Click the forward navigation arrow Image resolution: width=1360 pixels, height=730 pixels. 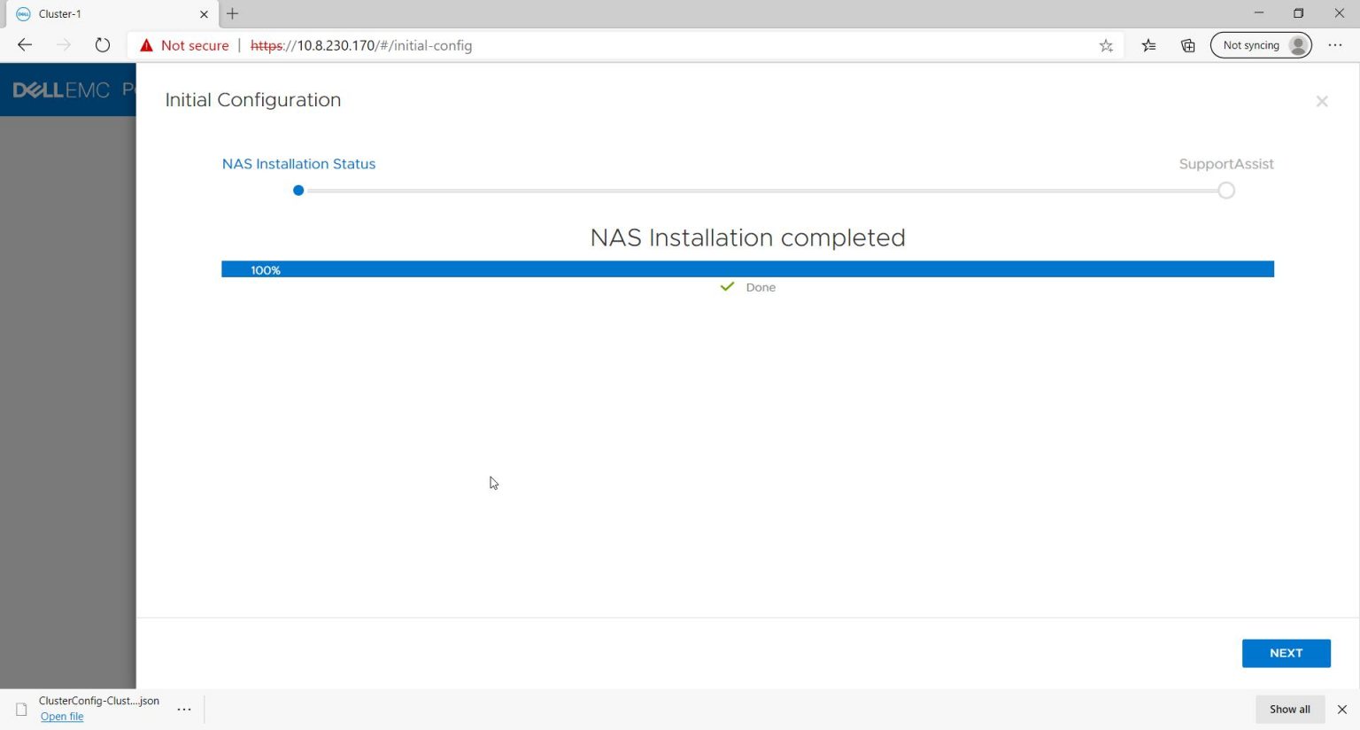click(x=63, y=44)
